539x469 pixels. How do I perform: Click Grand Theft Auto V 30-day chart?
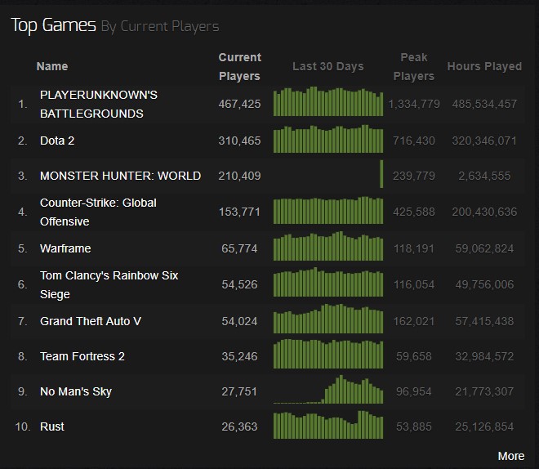click(328, 319)
